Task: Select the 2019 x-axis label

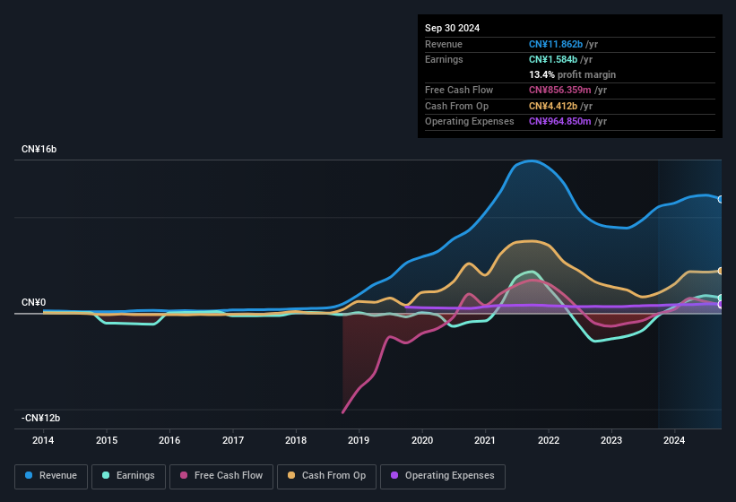Action: [359, 440]
